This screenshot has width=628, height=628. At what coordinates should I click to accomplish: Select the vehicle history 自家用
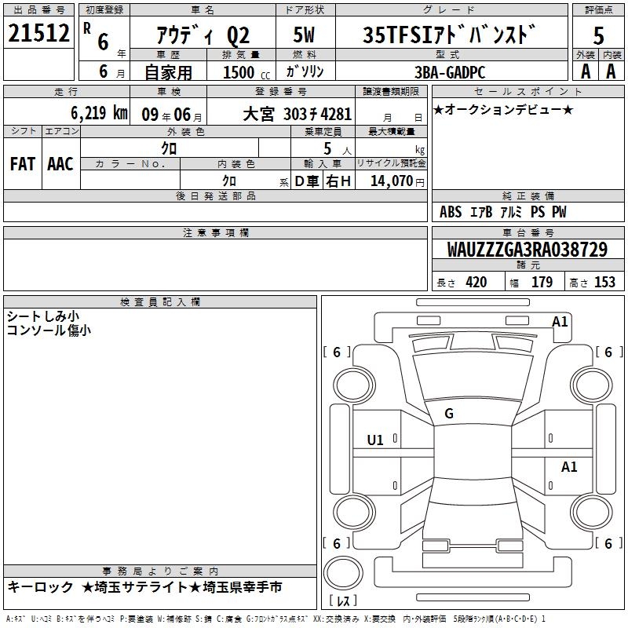[x=168, y=72]
